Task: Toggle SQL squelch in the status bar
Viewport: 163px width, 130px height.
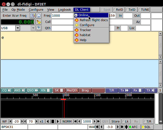Action: click(x=147, y=127)
